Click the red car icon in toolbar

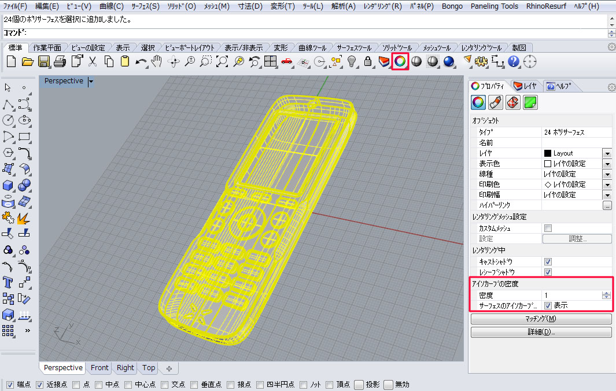click(x=287, y=62)
